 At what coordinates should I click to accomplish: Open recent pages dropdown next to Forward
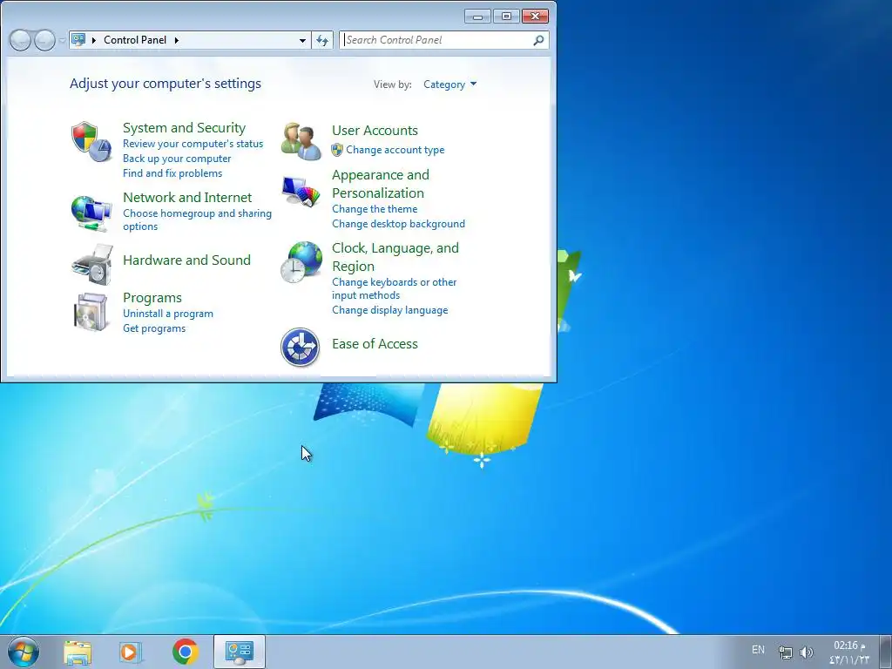tap(62, 41)
